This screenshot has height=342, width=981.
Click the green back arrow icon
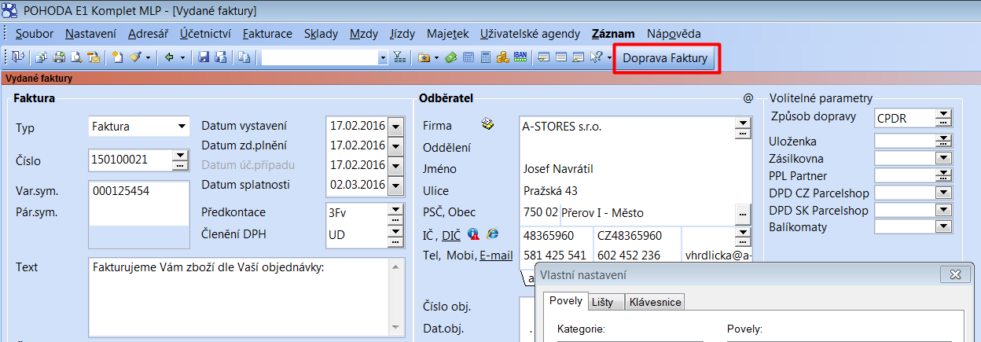[x=170, y=57]
